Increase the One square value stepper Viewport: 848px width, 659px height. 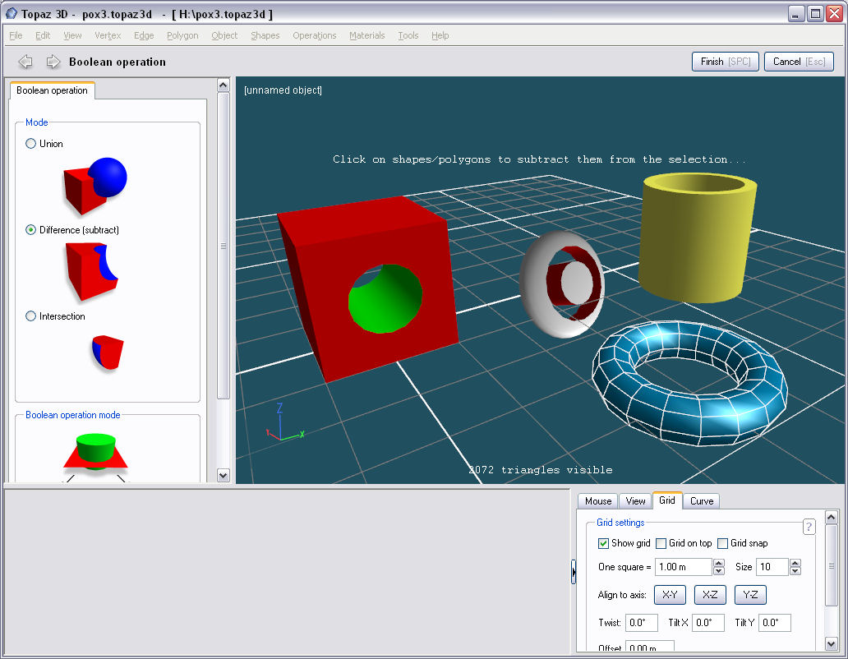point(719,563)
